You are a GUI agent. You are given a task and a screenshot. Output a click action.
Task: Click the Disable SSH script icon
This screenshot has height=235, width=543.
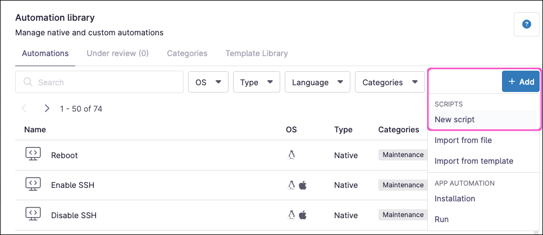click(33, 215)
